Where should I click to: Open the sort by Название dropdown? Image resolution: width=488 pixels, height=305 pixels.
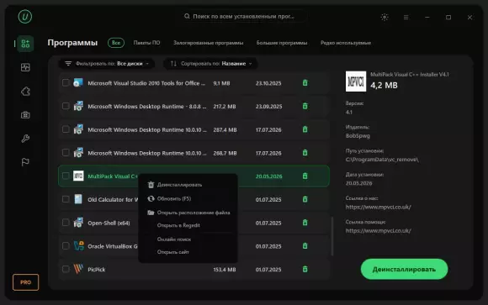pos(210,64)
